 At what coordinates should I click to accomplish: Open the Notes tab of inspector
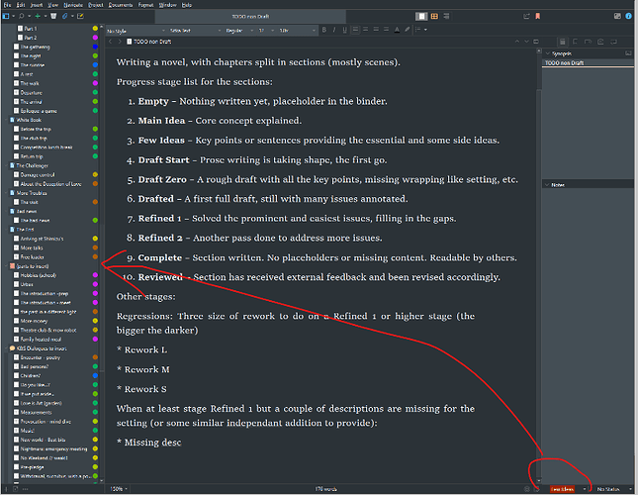click(x=562, y=42)
